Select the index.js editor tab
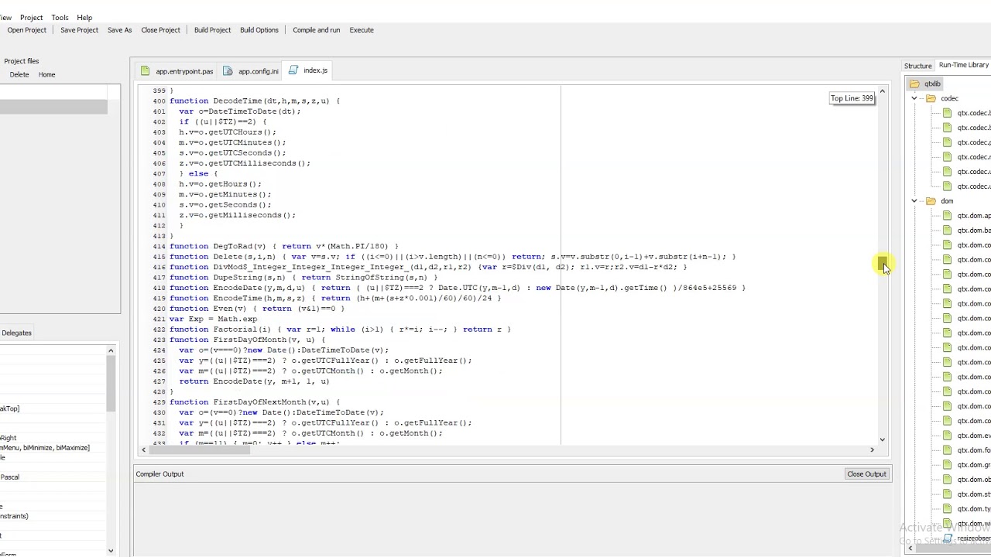The width and height of the screenshot is (991, 557). click(308, 70)
